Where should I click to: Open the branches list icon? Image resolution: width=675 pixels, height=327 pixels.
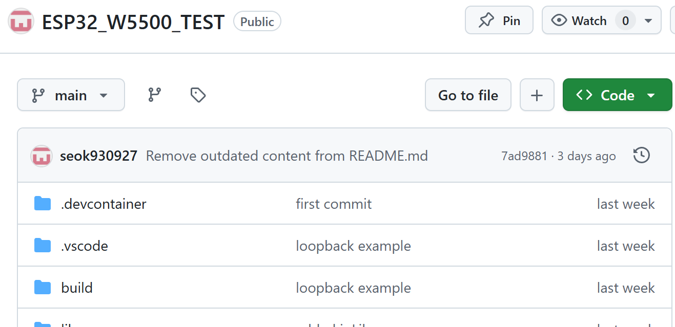[x=154, y=95]
